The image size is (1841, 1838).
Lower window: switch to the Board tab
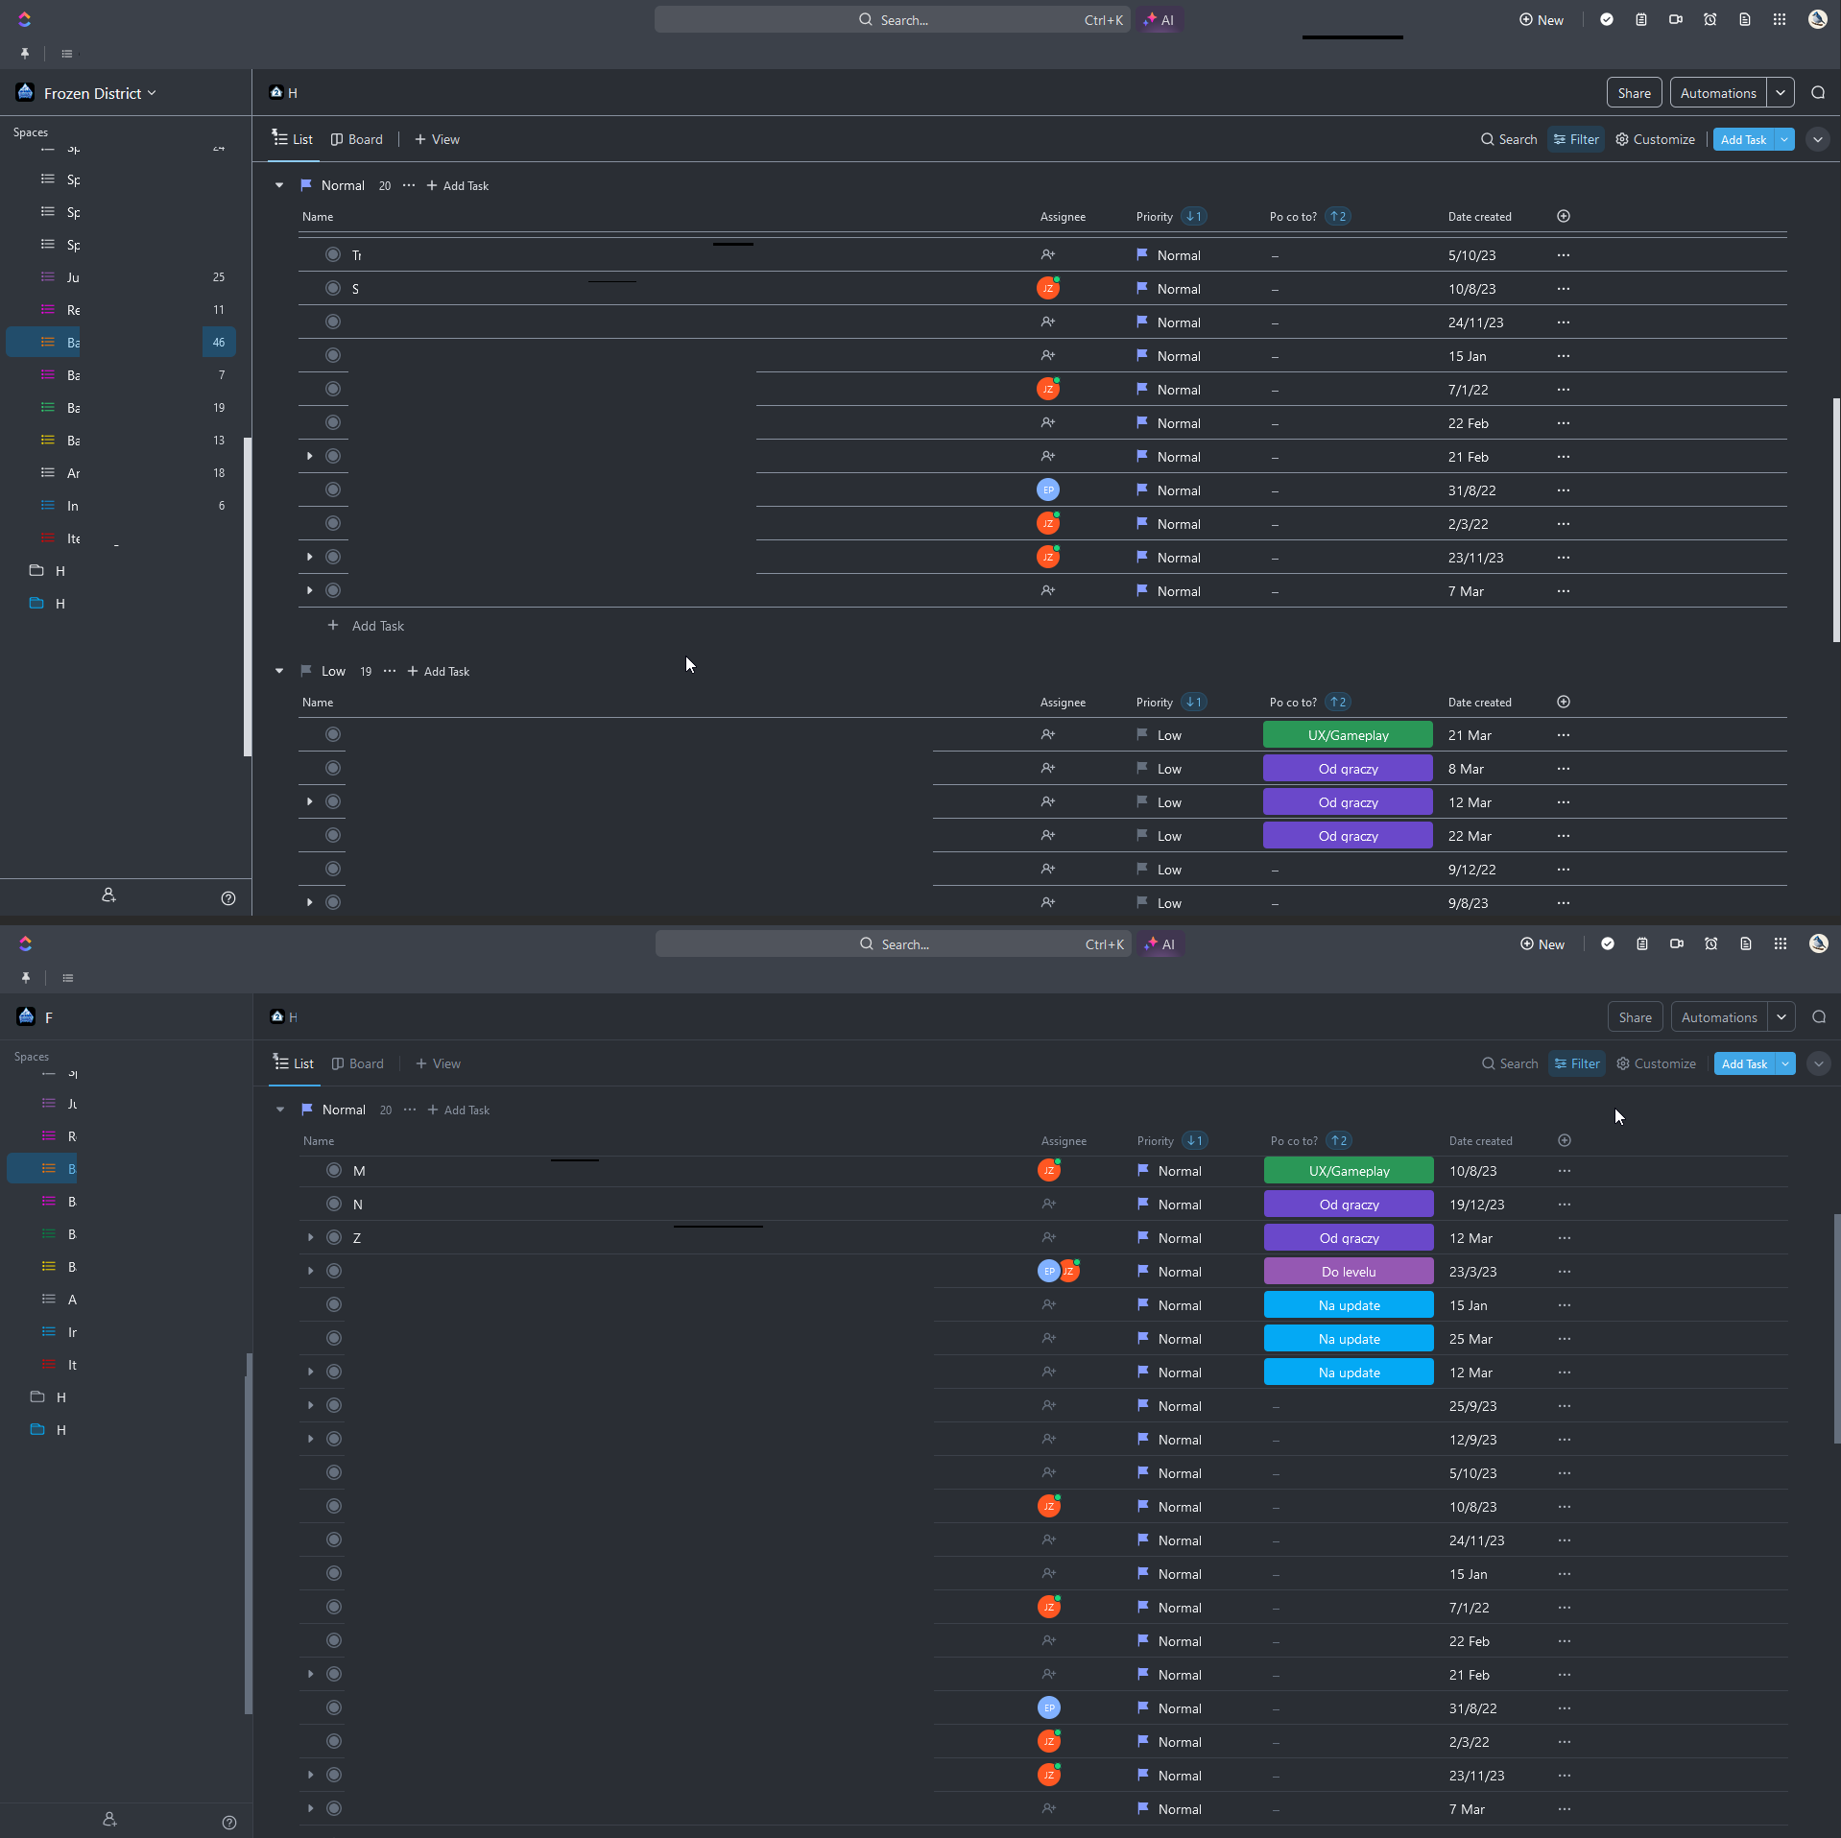(358, 1063)
